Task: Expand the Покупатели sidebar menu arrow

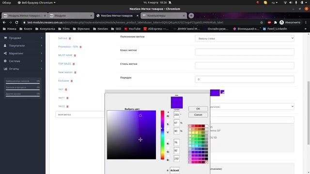Action: 41,45
